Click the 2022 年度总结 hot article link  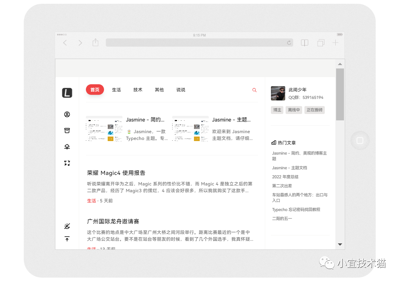[x=285, y=177]
